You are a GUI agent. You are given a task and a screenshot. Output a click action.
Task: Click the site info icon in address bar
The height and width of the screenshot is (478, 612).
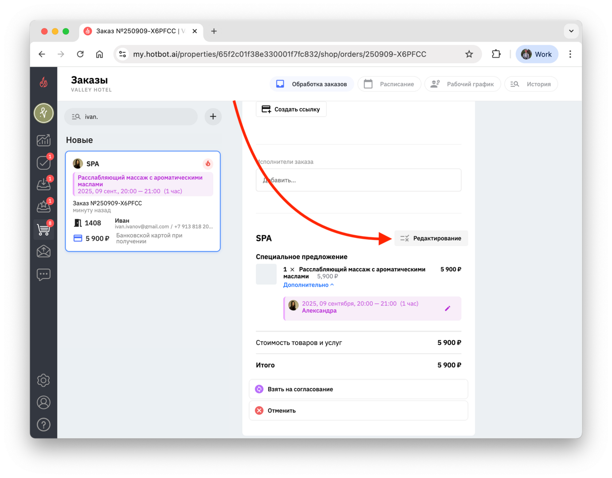123,54
